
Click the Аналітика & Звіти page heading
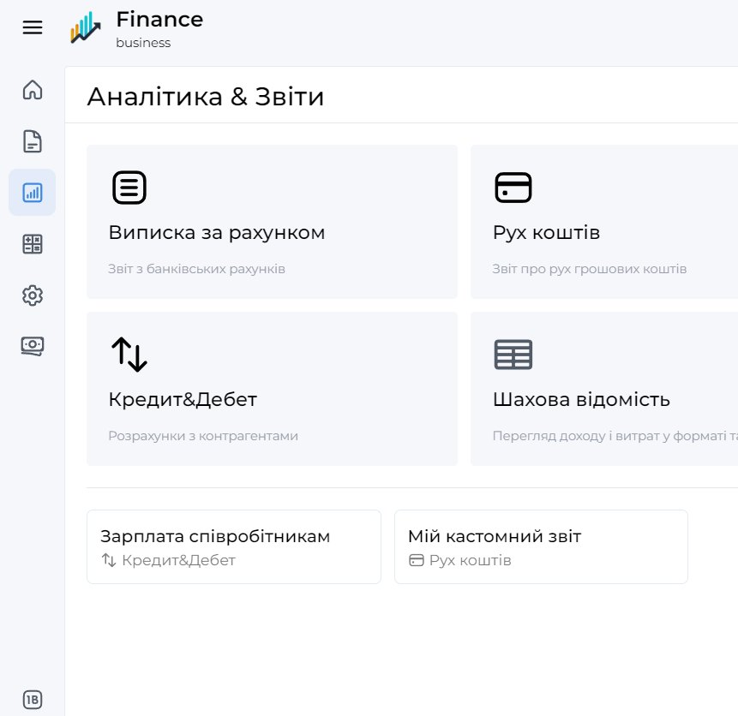(206, 96)
